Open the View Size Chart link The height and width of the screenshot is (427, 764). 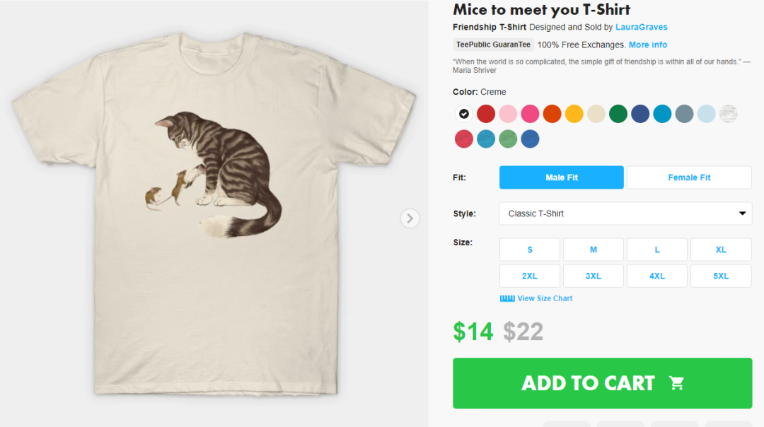(x=545, y=298)
